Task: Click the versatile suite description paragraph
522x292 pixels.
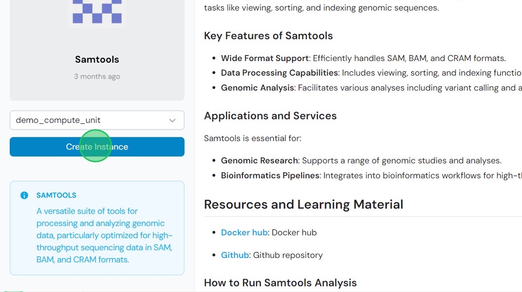Action: 104,236
